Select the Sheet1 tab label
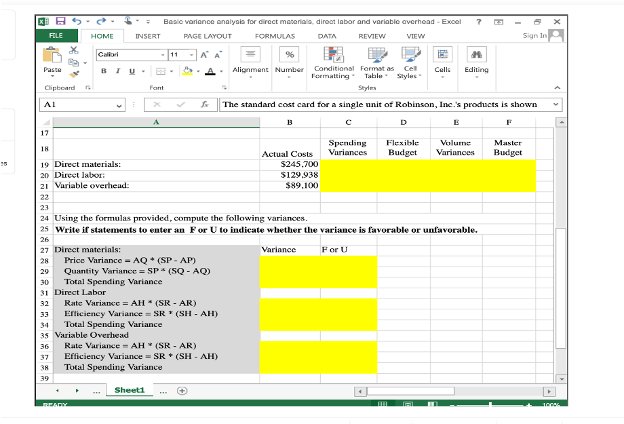The width and height of the screenshot is (624, 424). (129, 390)
